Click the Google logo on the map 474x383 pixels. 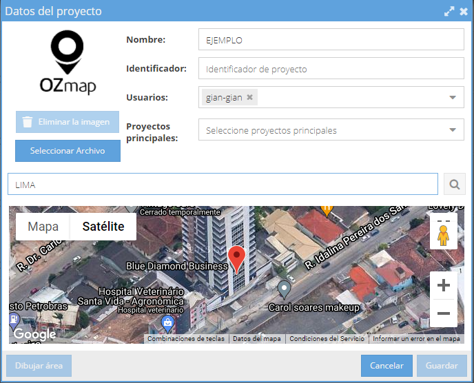34,334
